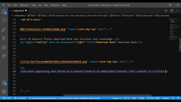Expand the p.card-text breadcrumb
Image resolution: width=181 pixels, height=102 pixels.
(162, 16)
